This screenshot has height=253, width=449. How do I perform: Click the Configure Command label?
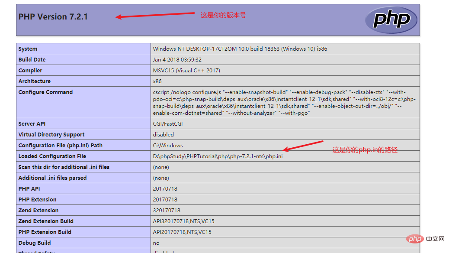(45, 92)
